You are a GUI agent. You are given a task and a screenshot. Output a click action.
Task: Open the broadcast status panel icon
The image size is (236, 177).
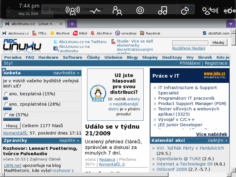click(73, 10)
